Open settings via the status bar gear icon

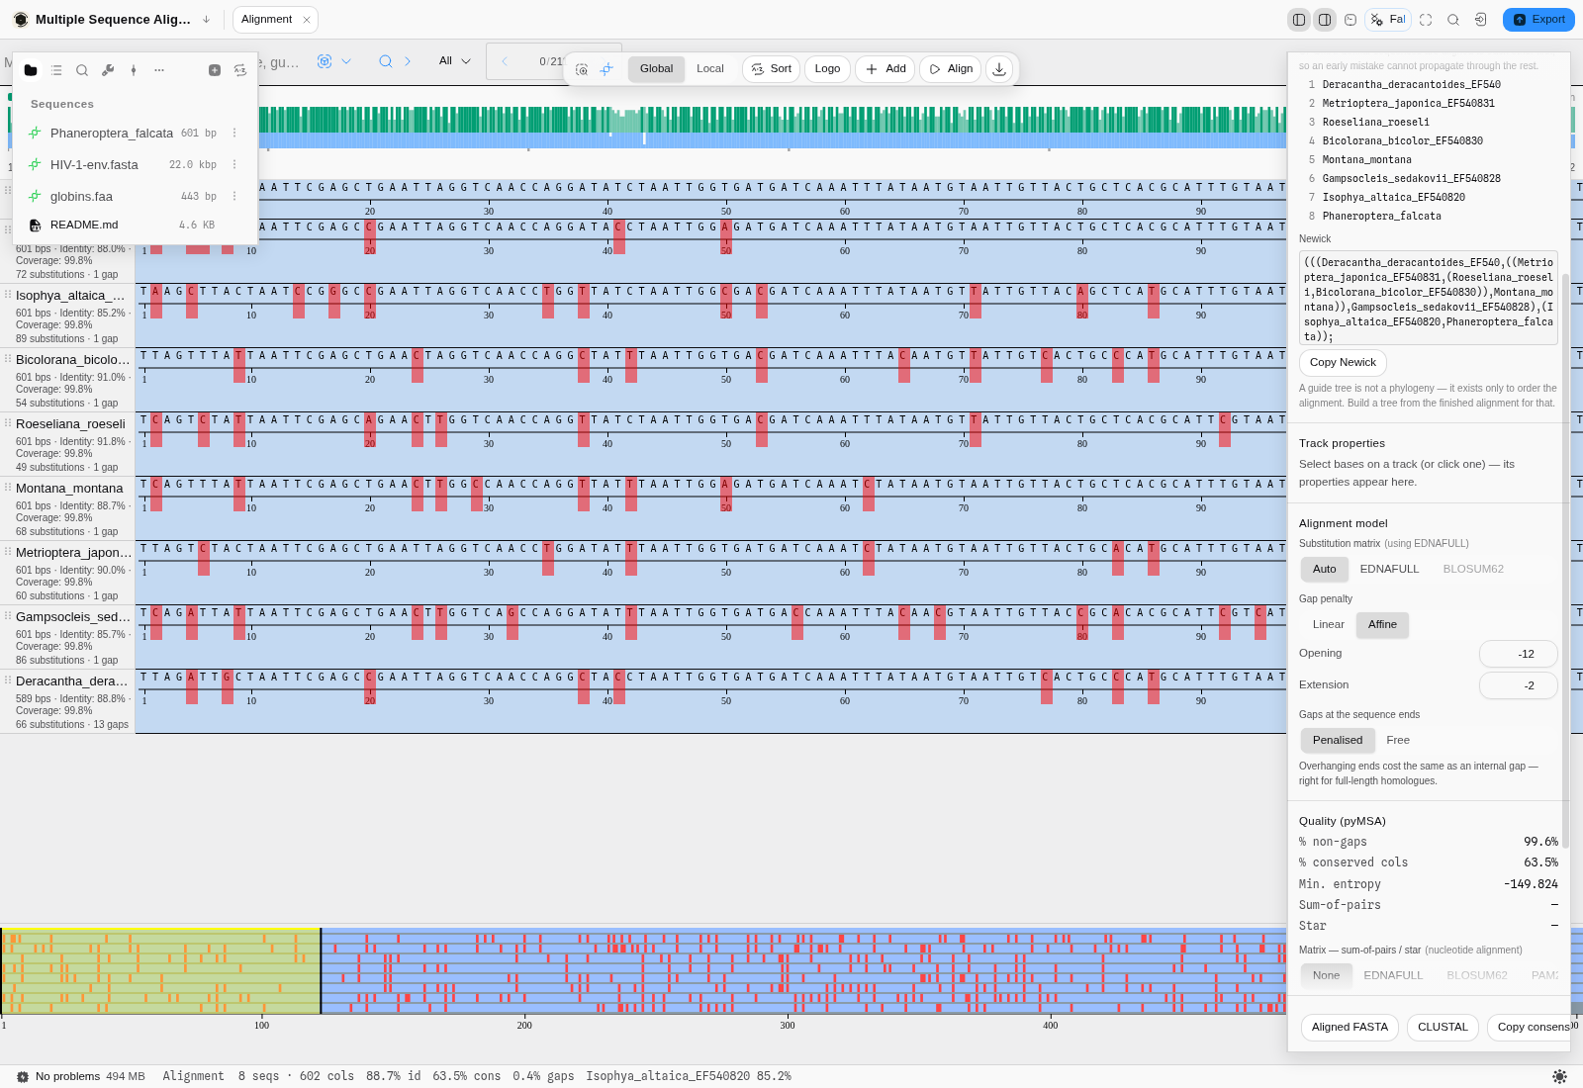click(23, 1076)
